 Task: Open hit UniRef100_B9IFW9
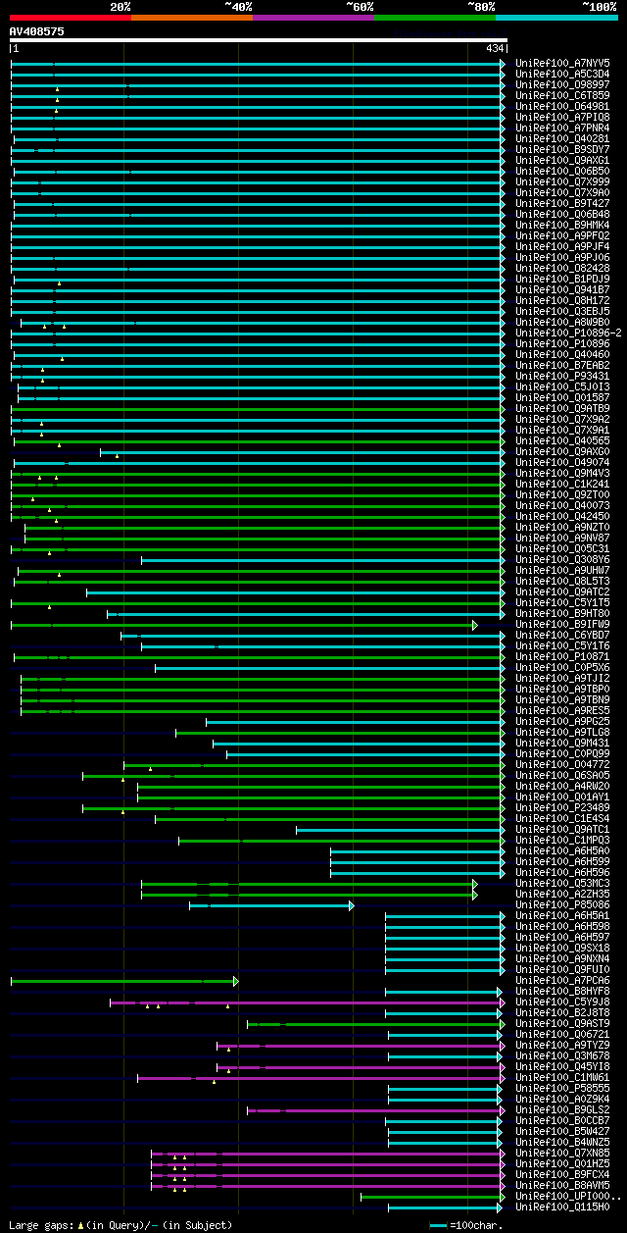pyautogui.click(x=561, y=624)
